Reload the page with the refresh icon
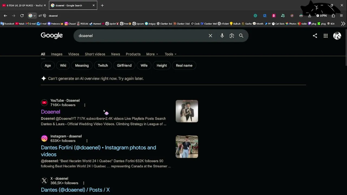Screen dimensions: 347x195 22,16
